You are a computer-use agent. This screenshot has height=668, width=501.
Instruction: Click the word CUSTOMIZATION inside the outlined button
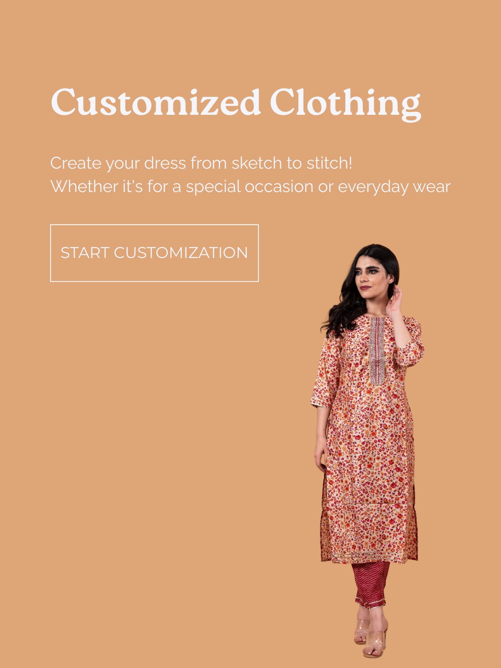(181, 253)
